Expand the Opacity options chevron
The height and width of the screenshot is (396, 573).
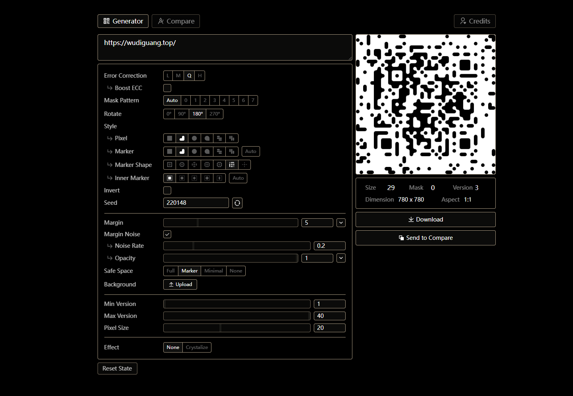point(341,258)
